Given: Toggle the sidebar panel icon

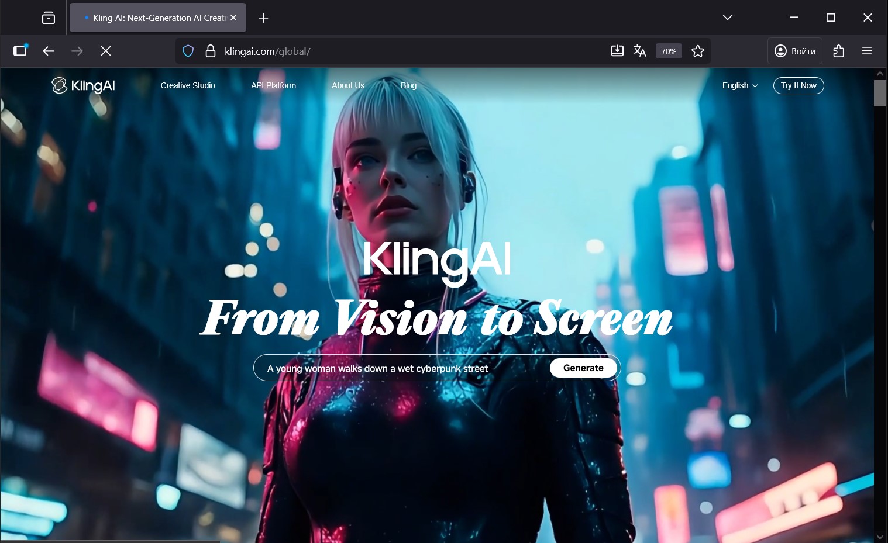Looking at the screenshot, I should tap(20, 51).
